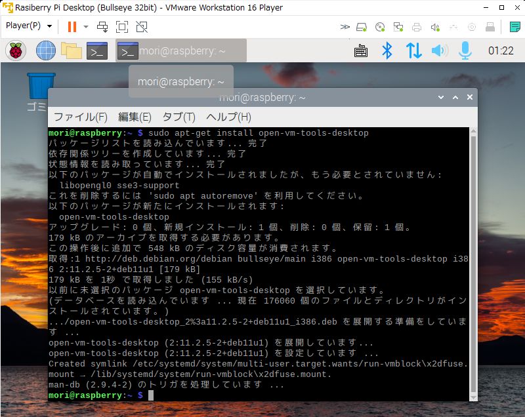Open the ファイル(F) menu in the terminal
525x417 pixels.
[x=81, y=117]
